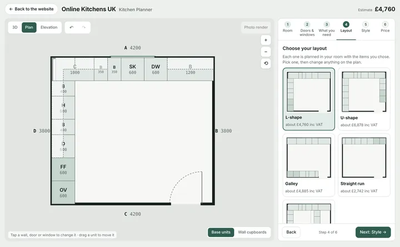Open Photo render

tap(256, 27)
